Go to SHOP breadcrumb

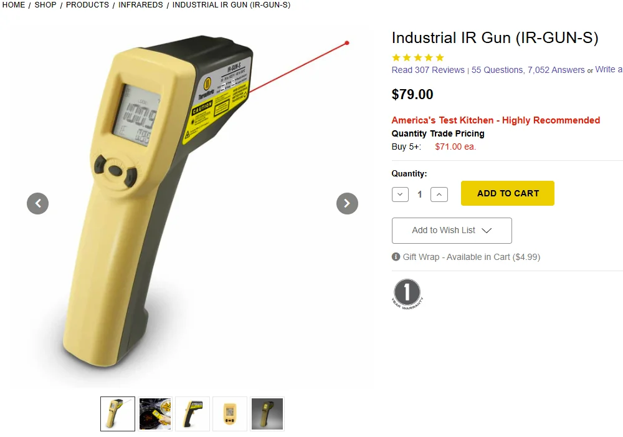(45, 5)
